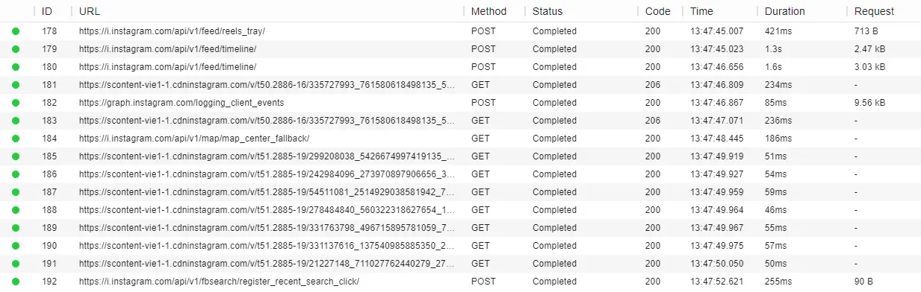Image resolution: width=921 pixels, height=292 pixels.
Task: Click the green status dot for request 178
Action: click(16, 31)
